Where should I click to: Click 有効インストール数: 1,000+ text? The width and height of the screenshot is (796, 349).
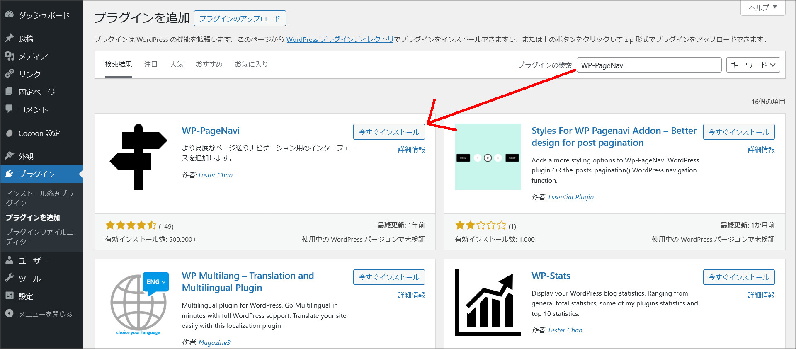(497, 239)
